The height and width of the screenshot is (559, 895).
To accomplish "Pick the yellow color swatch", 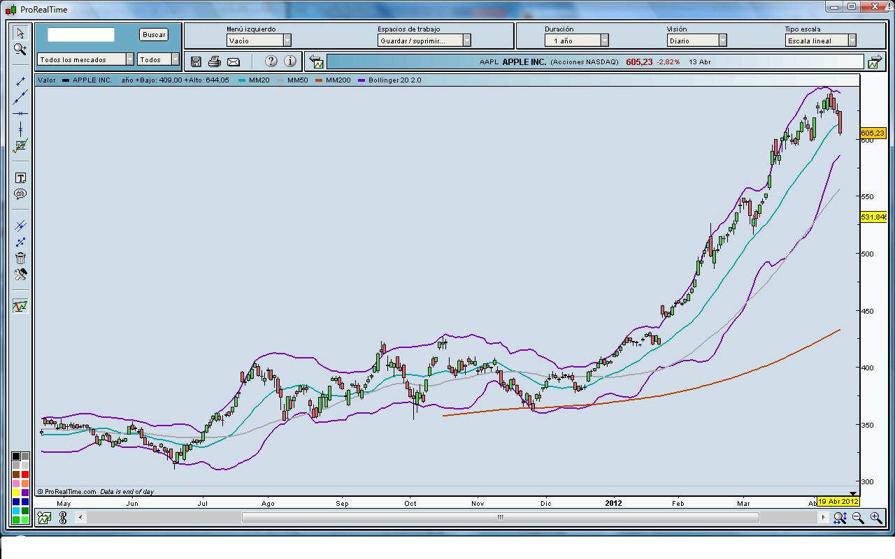I will click(x=16, y=493).
